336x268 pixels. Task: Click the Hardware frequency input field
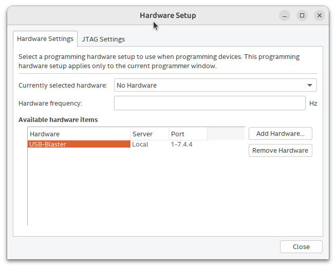tap(210, 103)
